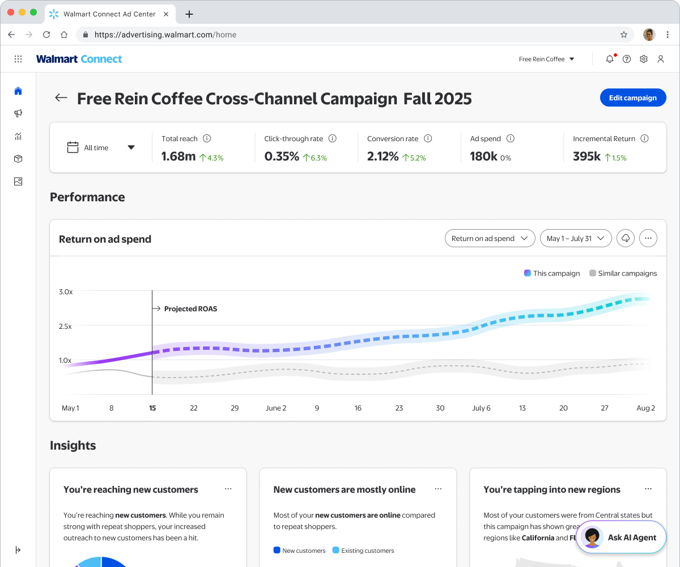680x567 pixels.
Task: Click the You're reaching new customers title
Action: click(131, 489)
